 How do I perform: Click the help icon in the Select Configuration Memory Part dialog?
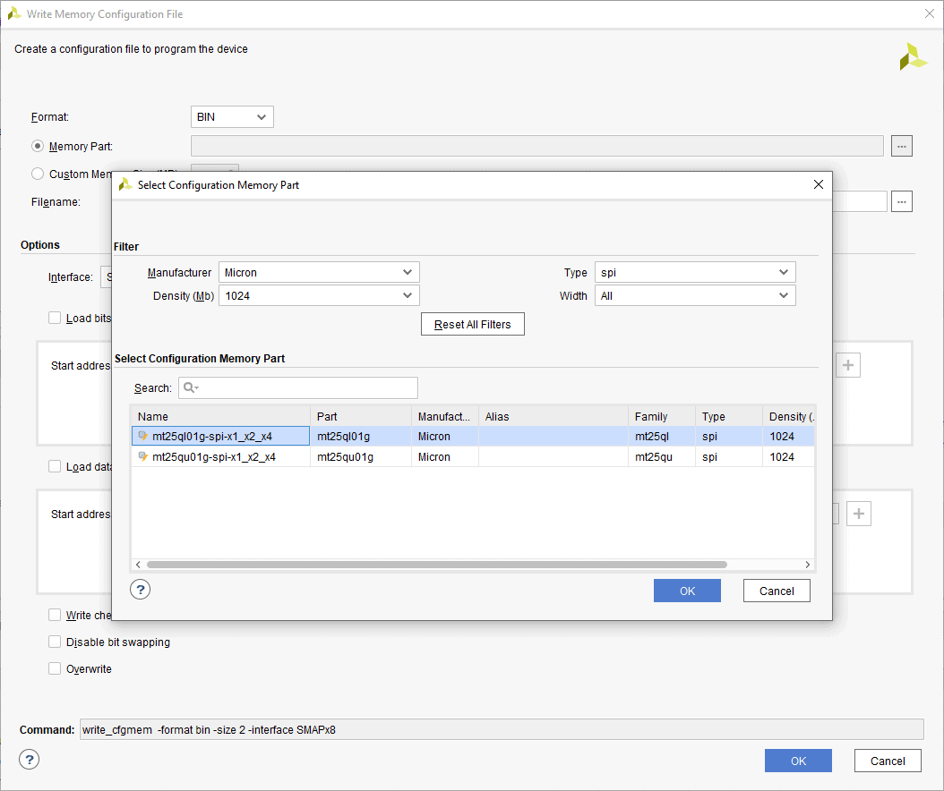(141, 590)
